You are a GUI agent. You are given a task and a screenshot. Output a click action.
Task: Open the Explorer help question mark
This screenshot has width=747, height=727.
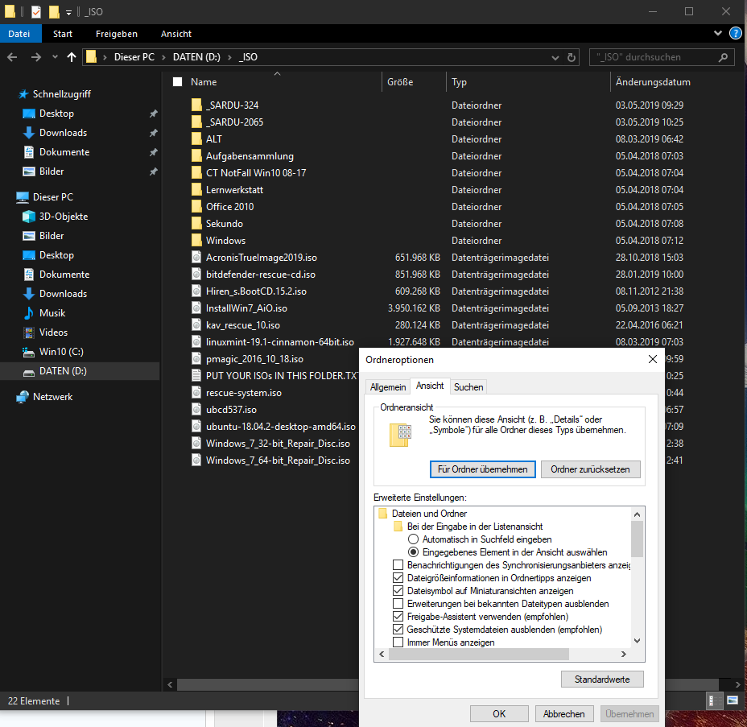coord(736,33)
